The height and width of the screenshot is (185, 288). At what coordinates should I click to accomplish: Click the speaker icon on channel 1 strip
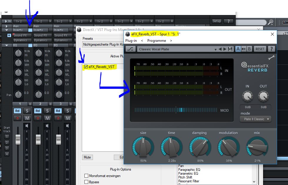(27, 126)
